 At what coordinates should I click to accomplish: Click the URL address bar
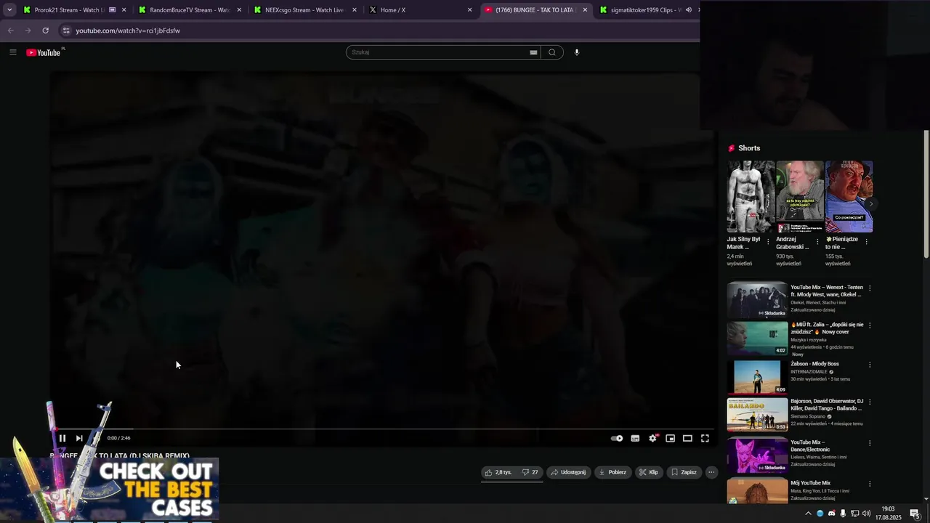click(x=378, y=31)
